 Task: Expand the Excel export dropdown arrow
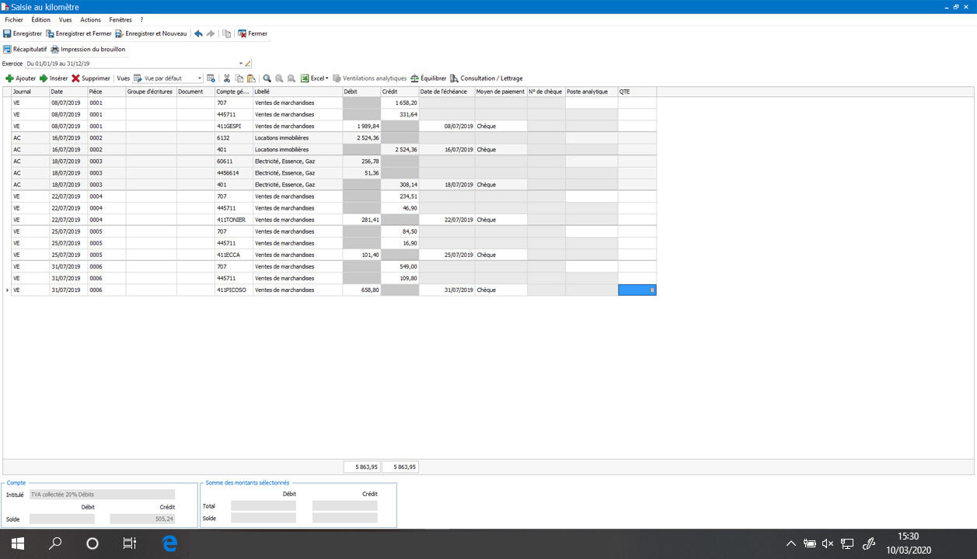pyautogui.click(x=326, y=78)
